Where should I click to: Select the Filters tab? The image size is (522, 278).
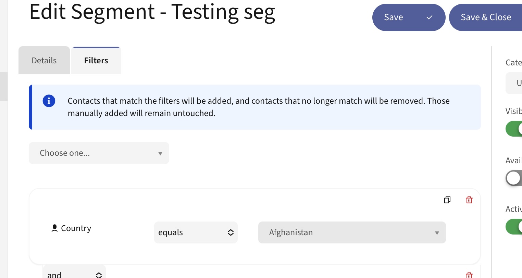coord(96,61)
